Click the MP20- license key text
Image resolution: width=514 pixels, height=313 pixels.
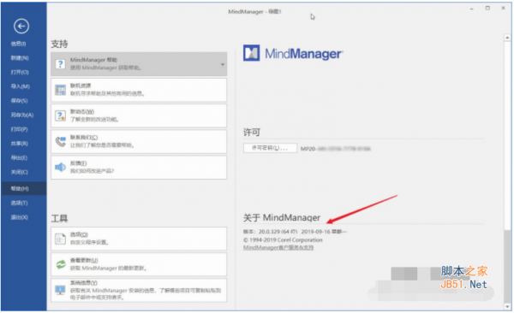(336, 149)
